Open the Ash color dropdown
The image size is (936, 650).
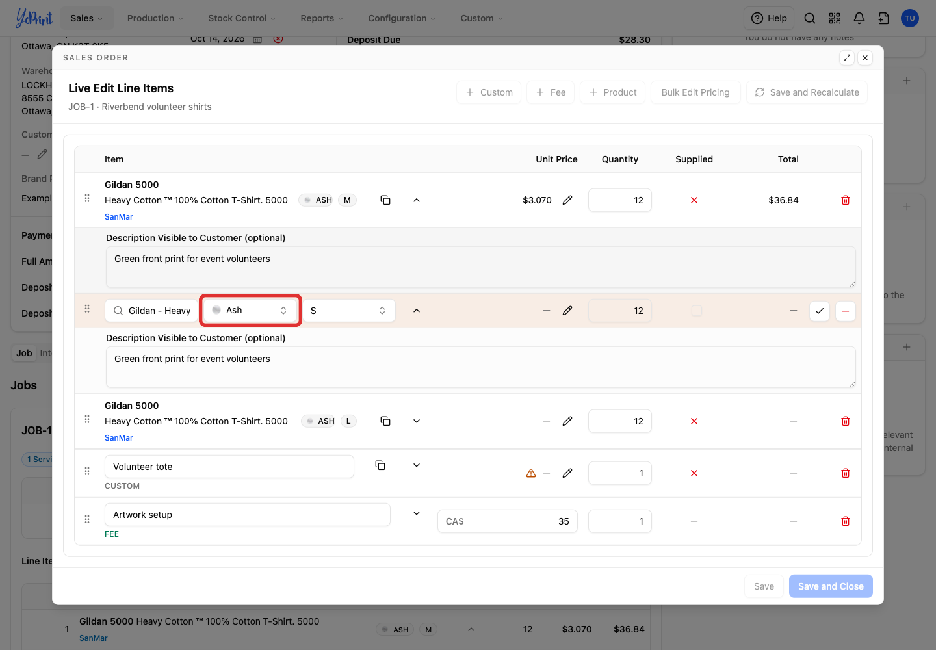pos(250,311)
